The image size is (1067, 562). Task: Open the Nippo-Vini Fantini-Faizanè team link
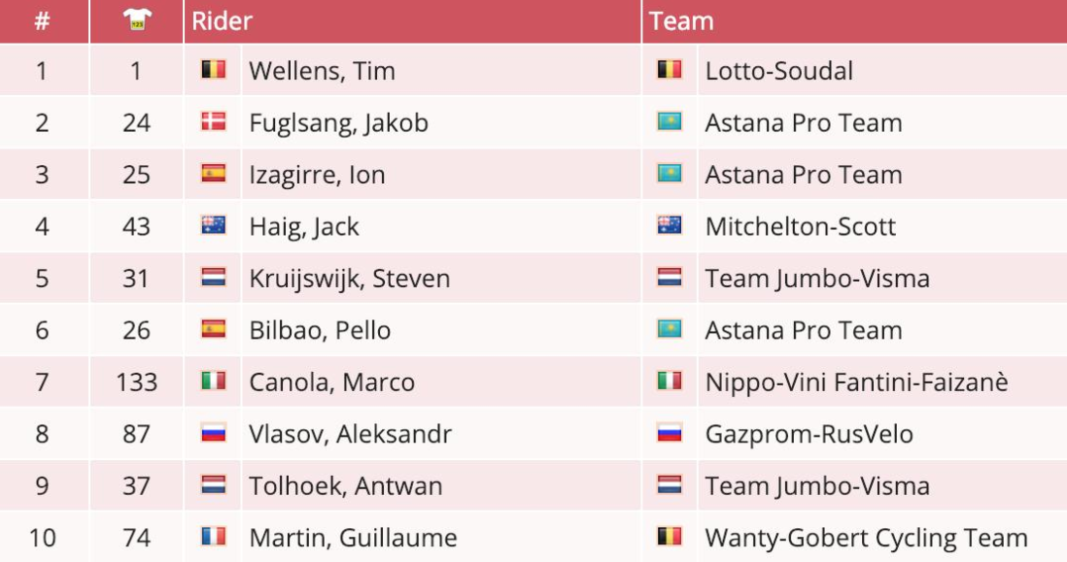pos(857,381)
